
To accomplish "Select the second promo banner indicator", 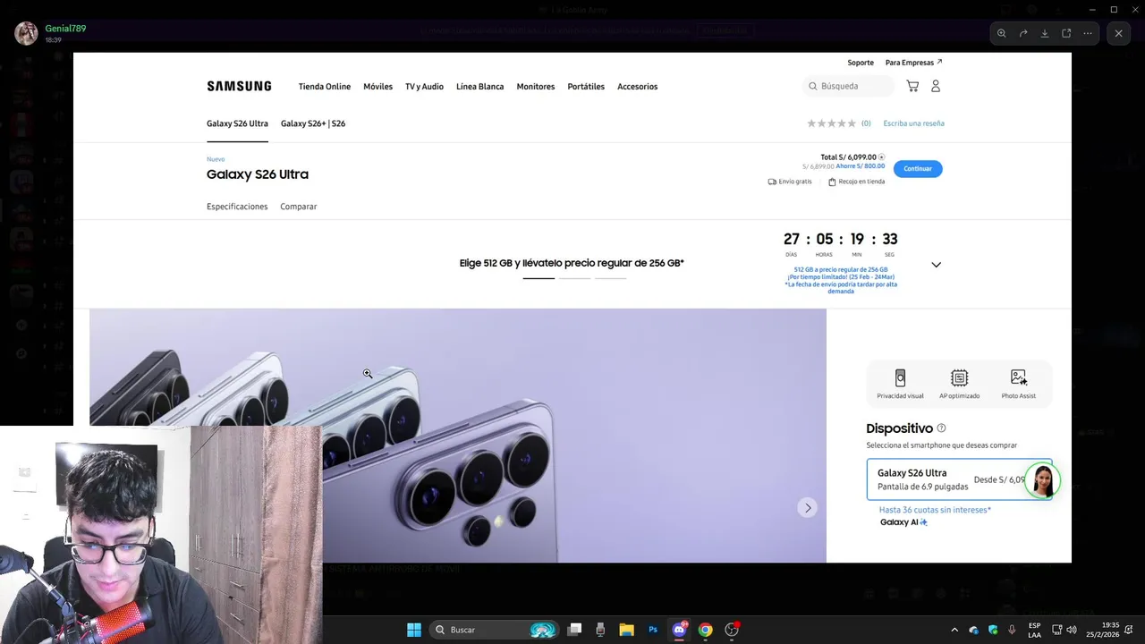I will tap(574, 278).
